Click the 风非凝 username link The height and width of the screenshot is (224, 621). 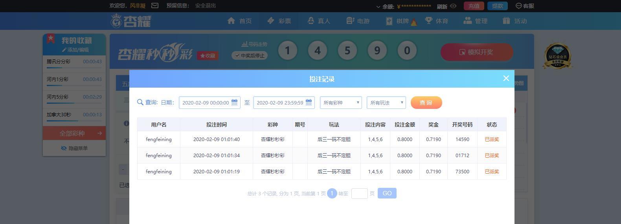[x=138, y=6]
